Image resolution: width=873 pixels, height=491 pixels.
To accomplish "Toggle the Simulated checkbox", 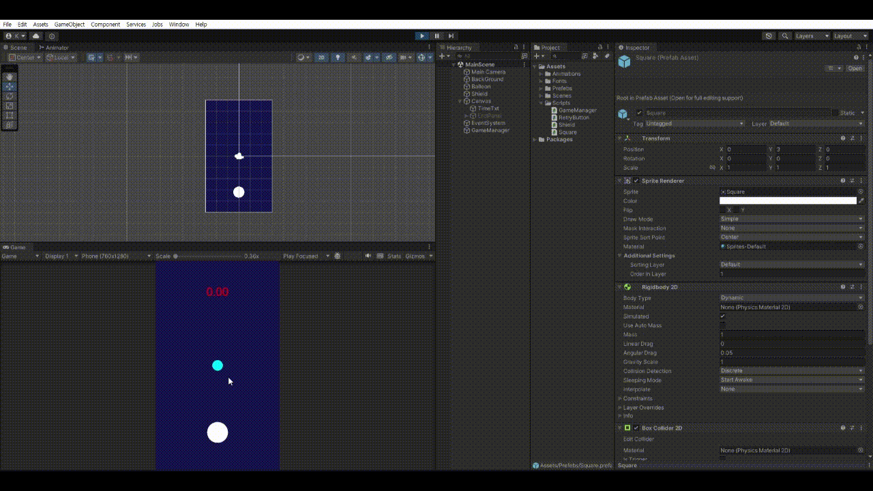I will pos(723,316).
